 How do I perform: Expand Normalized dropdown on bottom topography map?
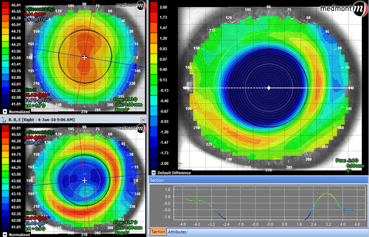click(5, 234)
